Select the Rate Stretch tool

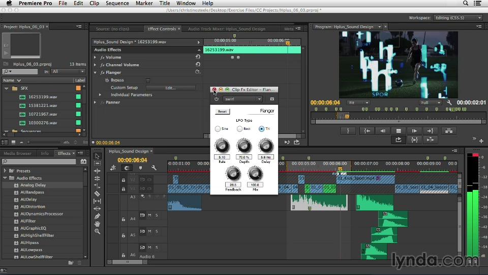click(98, 186)
